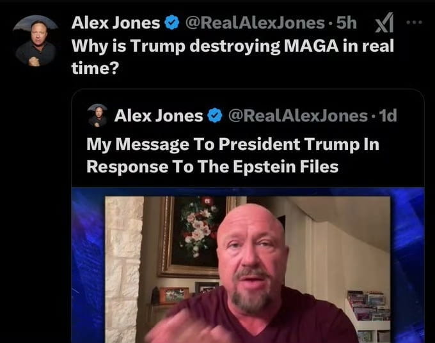Open the large profile avatar of the post author

(36, 41)
